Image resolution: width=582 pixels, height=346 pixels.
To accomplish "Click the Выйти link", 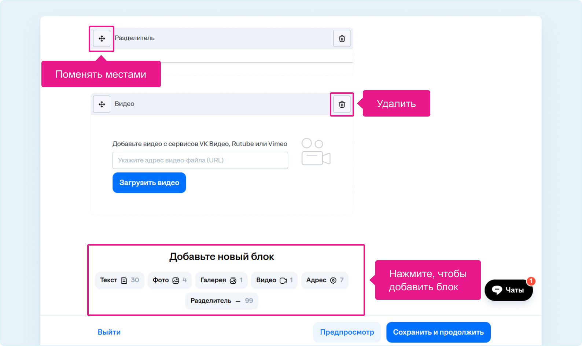I will (x=109, y=332).
